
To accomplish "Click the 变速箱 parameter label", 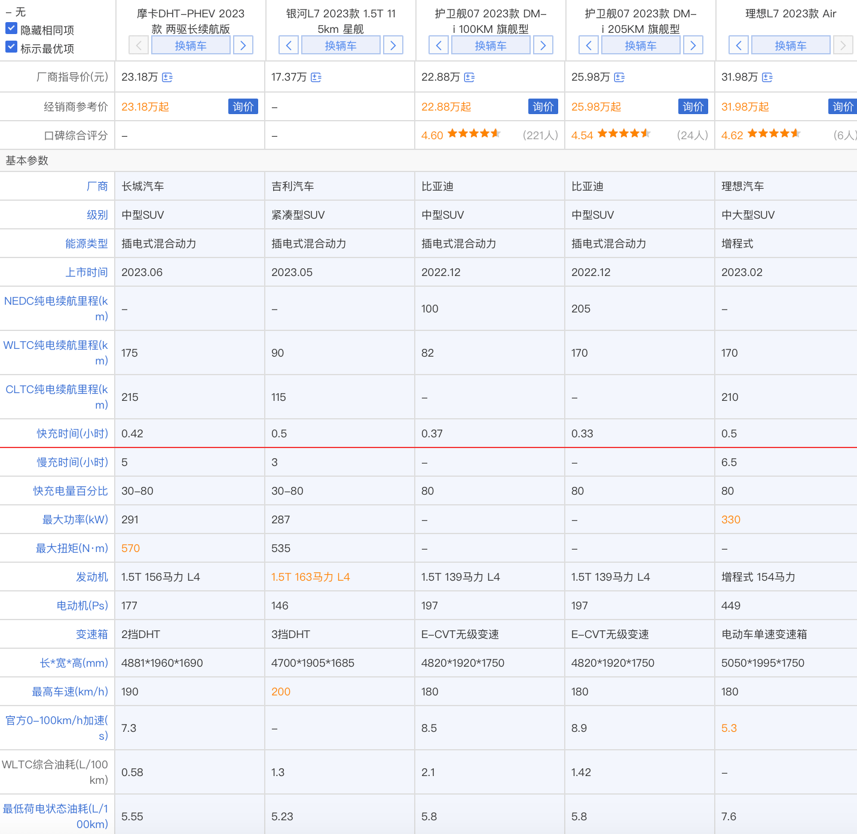I will click(92, 634).
